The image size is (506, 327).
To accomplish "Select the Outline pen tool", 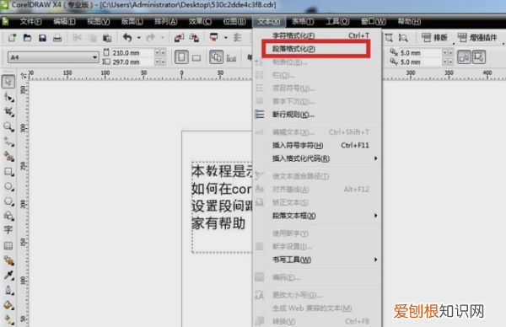I will pos(8,290).
